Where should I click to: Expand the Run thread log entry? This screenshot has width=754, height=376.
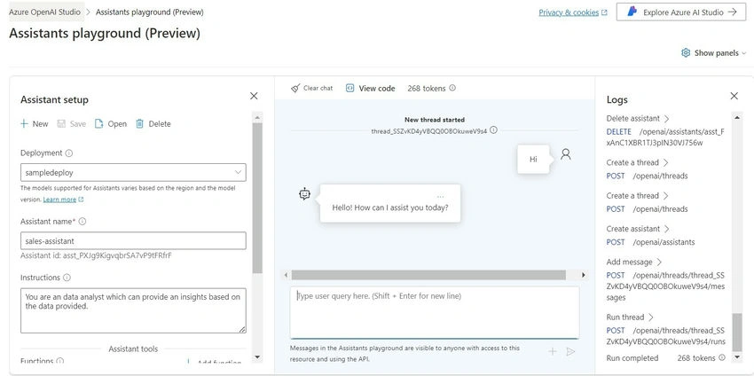[650, 317]
